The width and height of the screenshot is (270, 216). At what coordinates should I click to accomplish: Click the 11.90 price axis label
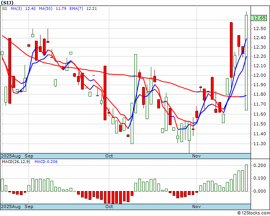260,85
